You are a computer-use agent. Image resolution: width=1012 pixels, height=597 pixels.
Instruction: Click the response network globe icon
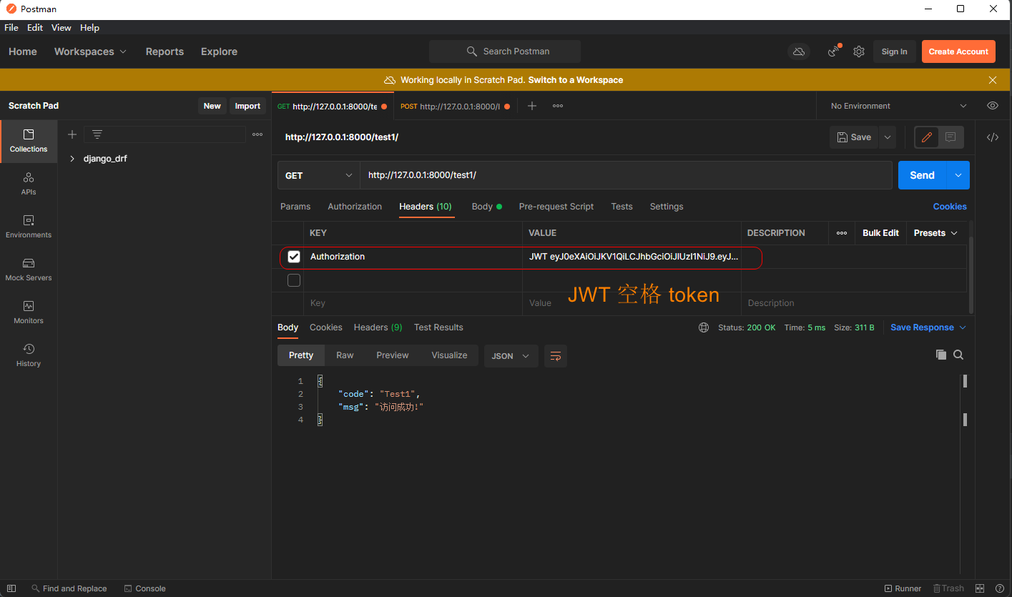[704, 327]
